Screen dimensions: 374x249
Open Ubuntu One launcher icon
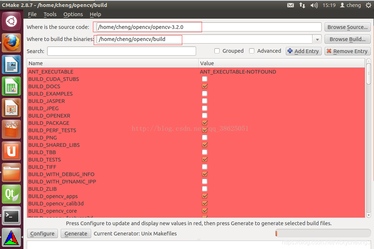(x=11, y=151)
